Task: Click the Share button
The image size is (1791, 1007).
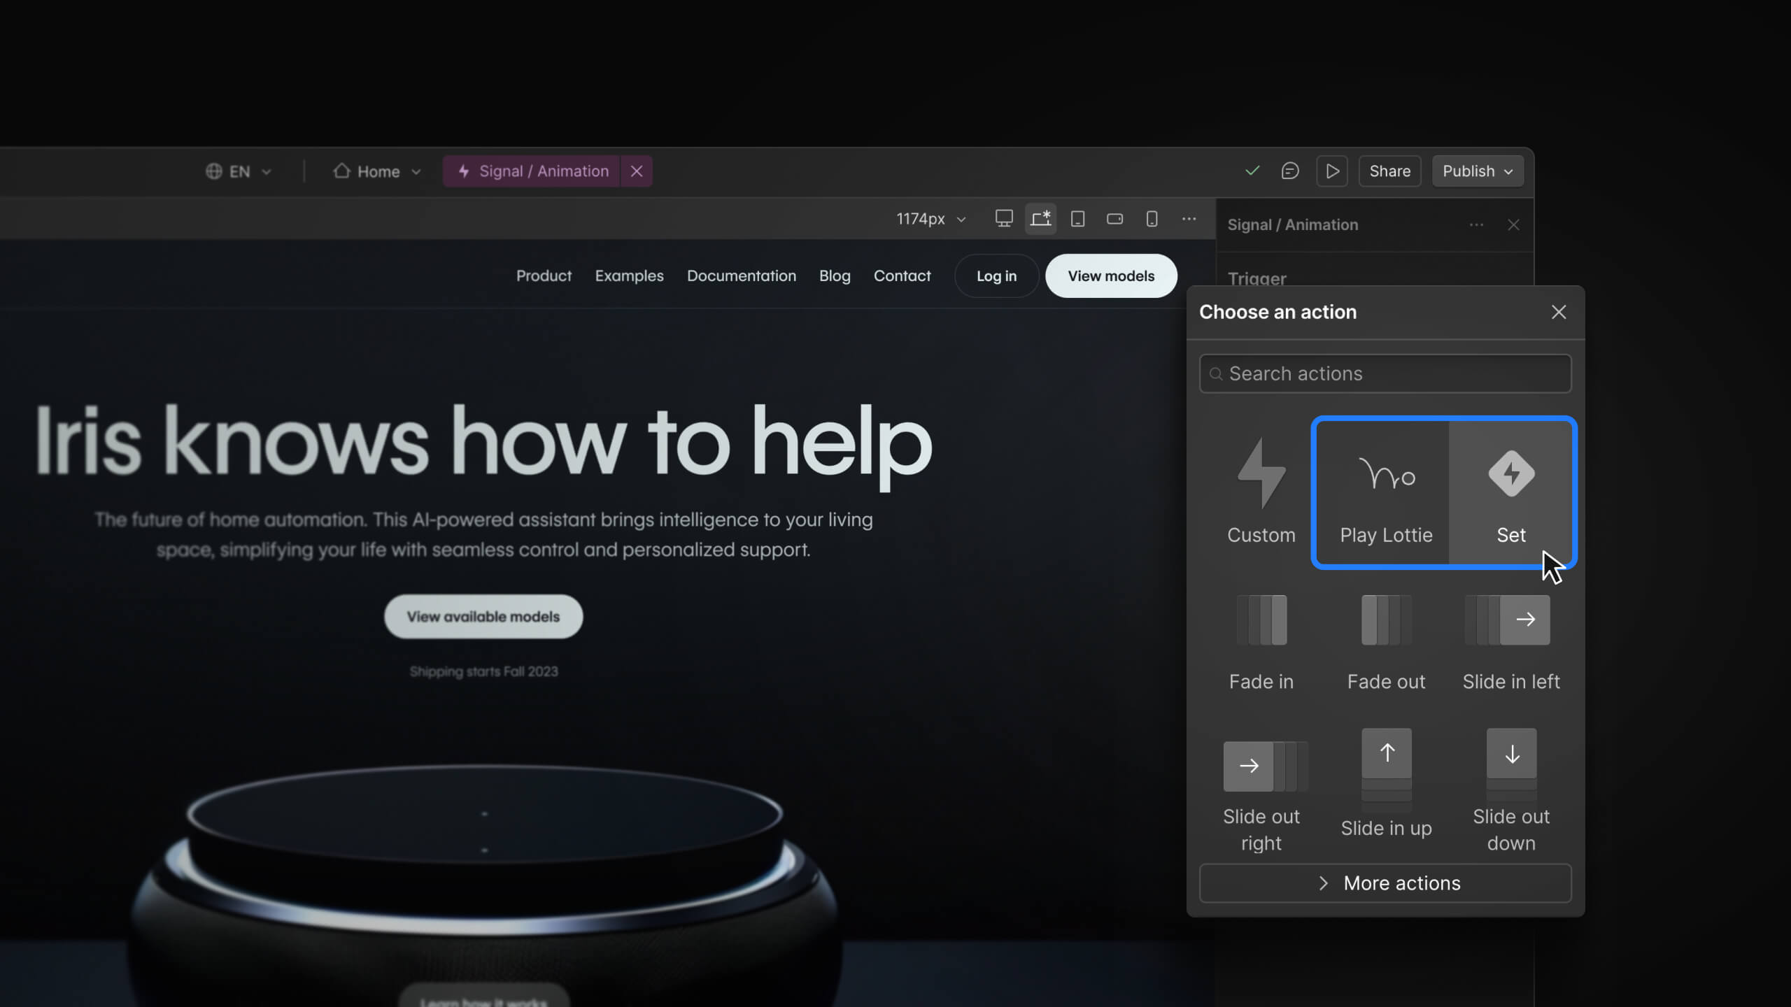Action: tap(1389, 171)
